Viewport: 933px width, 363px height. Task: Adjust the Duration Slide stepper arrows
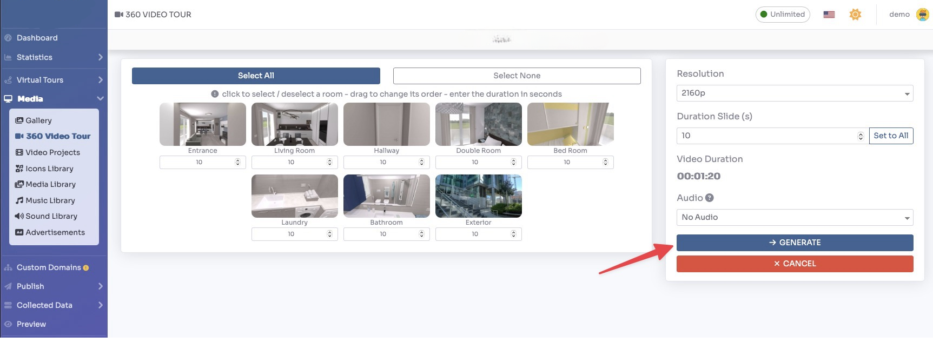[861, 136]
